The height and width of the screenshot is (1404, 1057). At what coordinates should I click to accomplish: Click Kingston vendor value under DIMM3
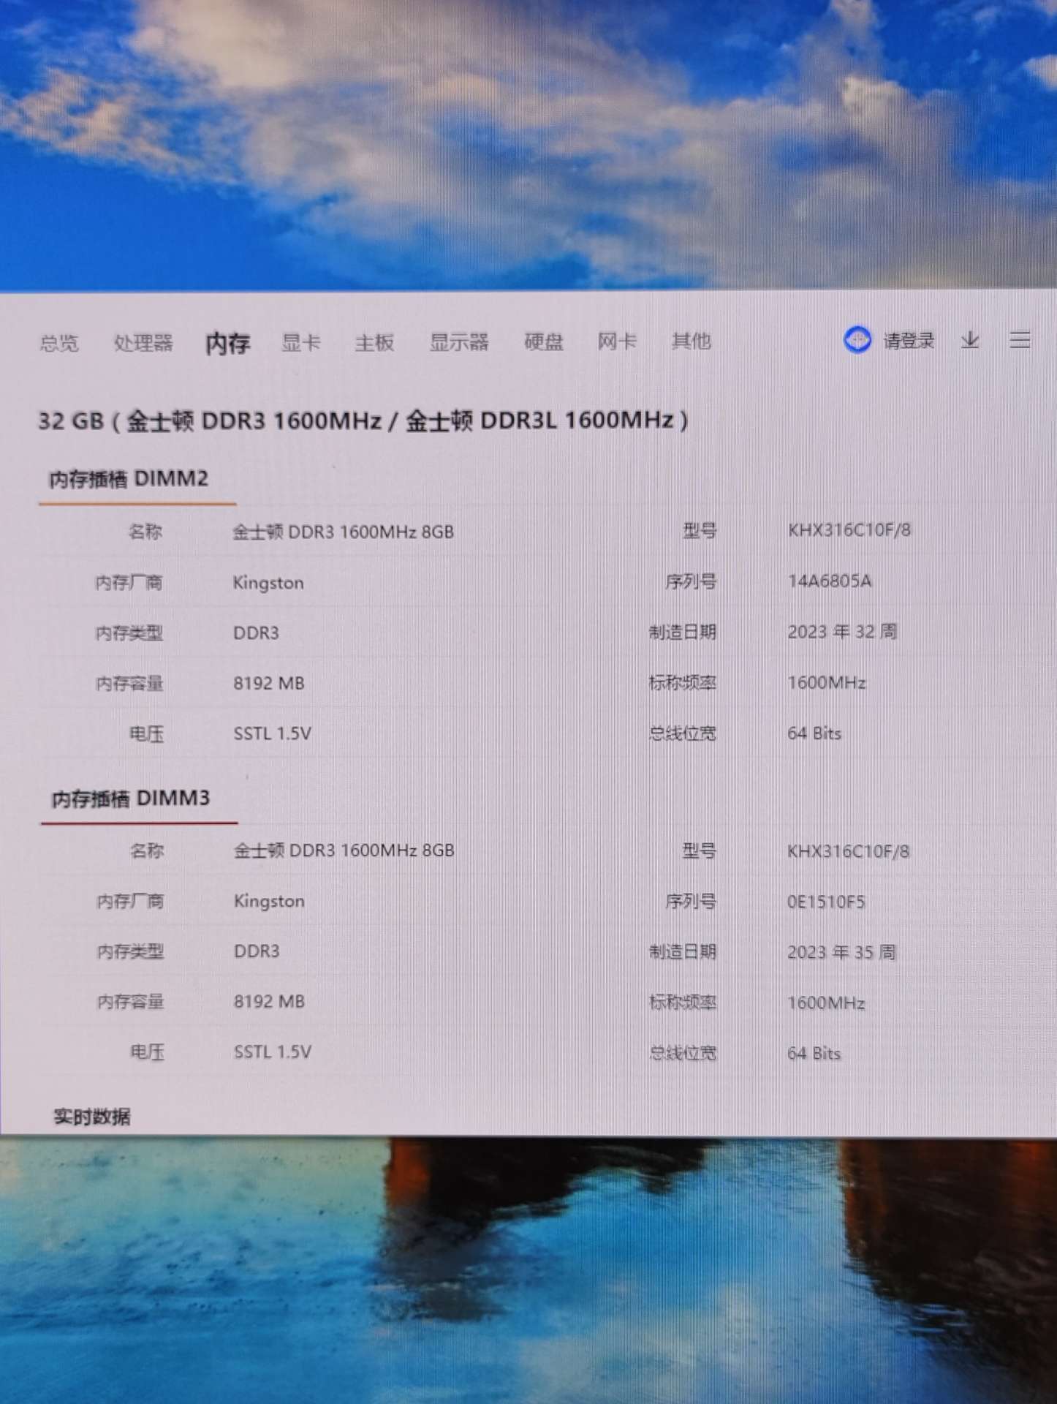(269, 901)
